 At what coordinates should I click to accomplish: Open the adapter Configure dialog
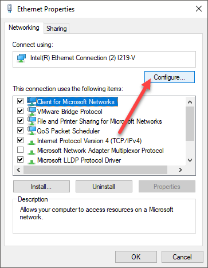[x=170, y=77]
